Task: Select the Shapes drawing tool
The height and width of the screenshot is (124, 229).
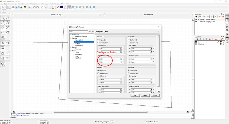Action: tap(7, 32)
